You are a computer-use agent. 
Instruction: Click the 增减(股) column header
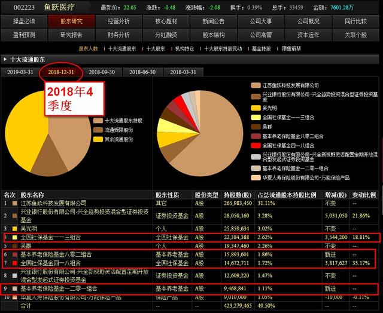click(x=336, y=195)
